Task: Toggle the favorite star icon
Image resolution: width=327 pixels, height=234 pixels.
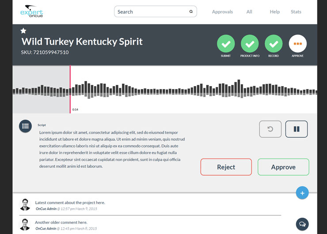Action: (23, 30)
